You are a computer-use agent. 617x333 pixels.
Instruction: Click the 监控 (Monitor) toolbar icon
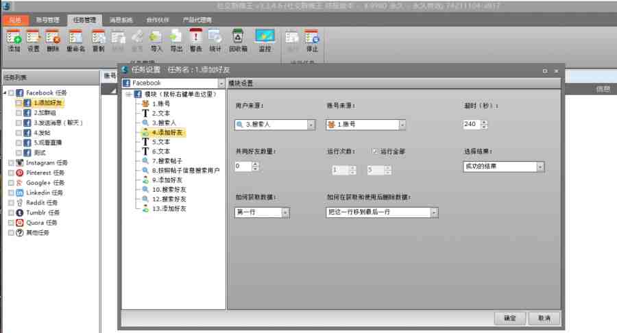(x=265, y=40)
